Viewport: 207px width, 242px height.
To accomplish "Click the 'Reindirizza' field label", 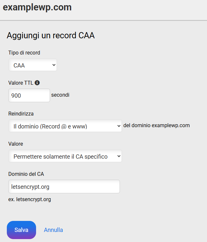I will point(21,114).
